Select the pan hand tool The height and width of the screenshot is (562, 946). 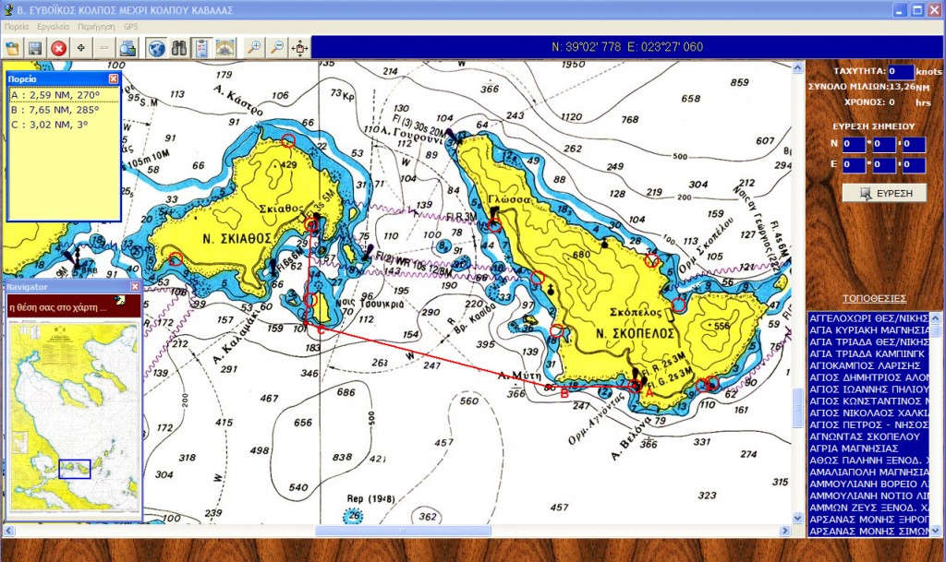pos(300,48)
